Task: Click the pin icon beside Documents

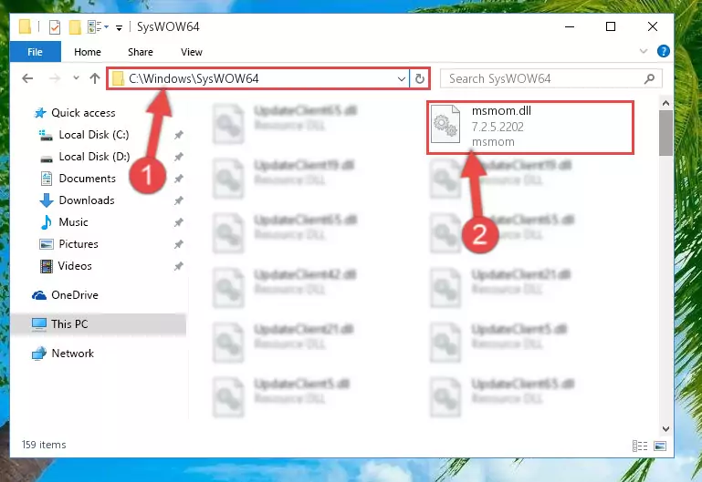Action: point(179,179)
